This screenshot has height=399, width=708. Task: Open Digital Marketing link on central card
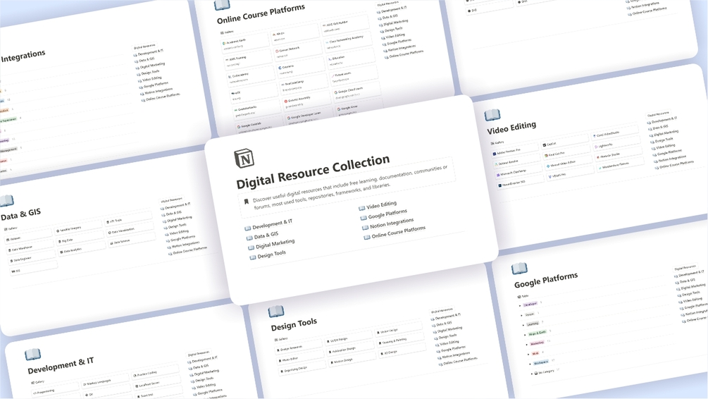[275, 244]
